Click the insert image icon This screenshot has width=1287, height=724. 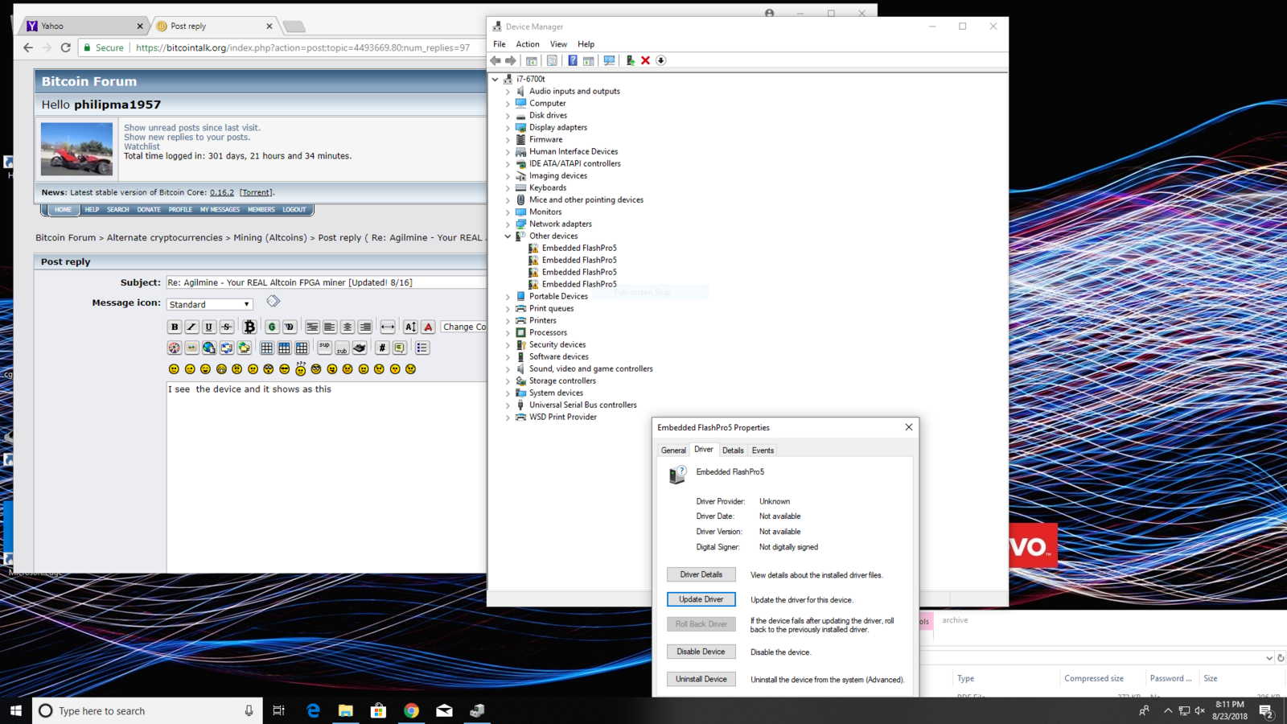[191, 348]
